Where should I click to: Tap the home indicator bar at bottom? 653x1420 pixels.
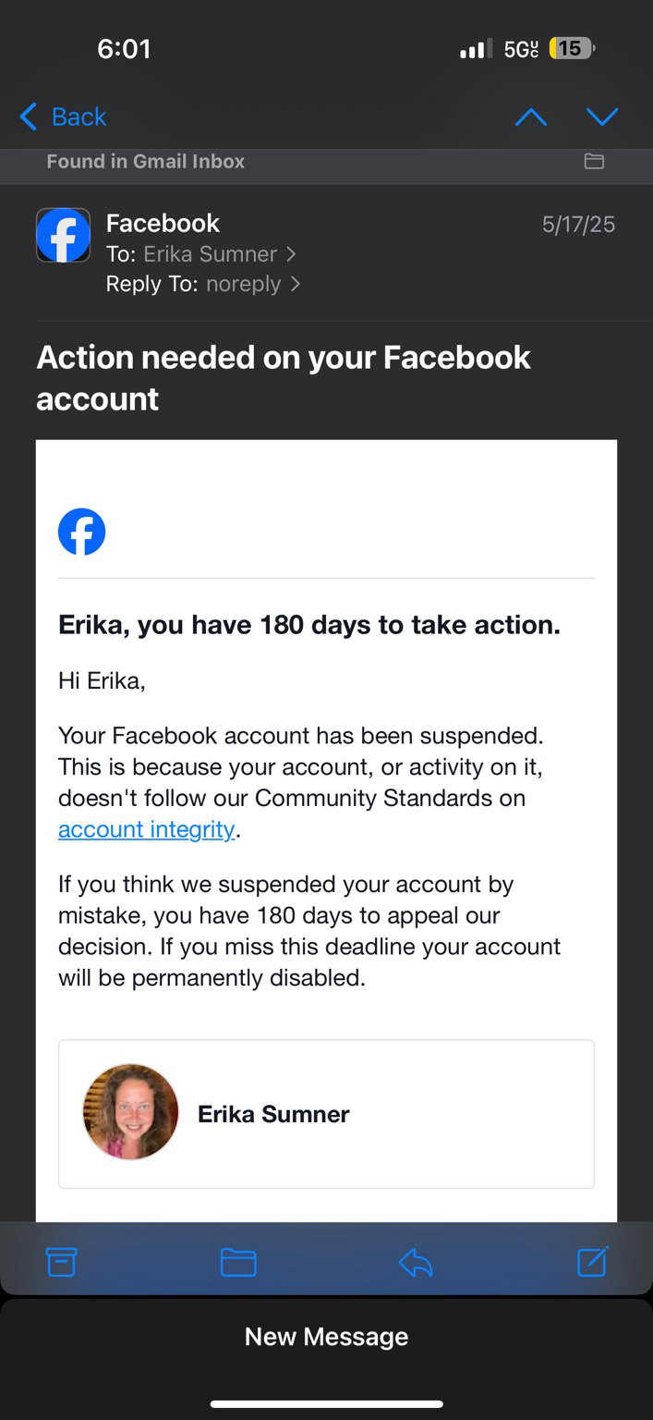tap(326, 1404)
